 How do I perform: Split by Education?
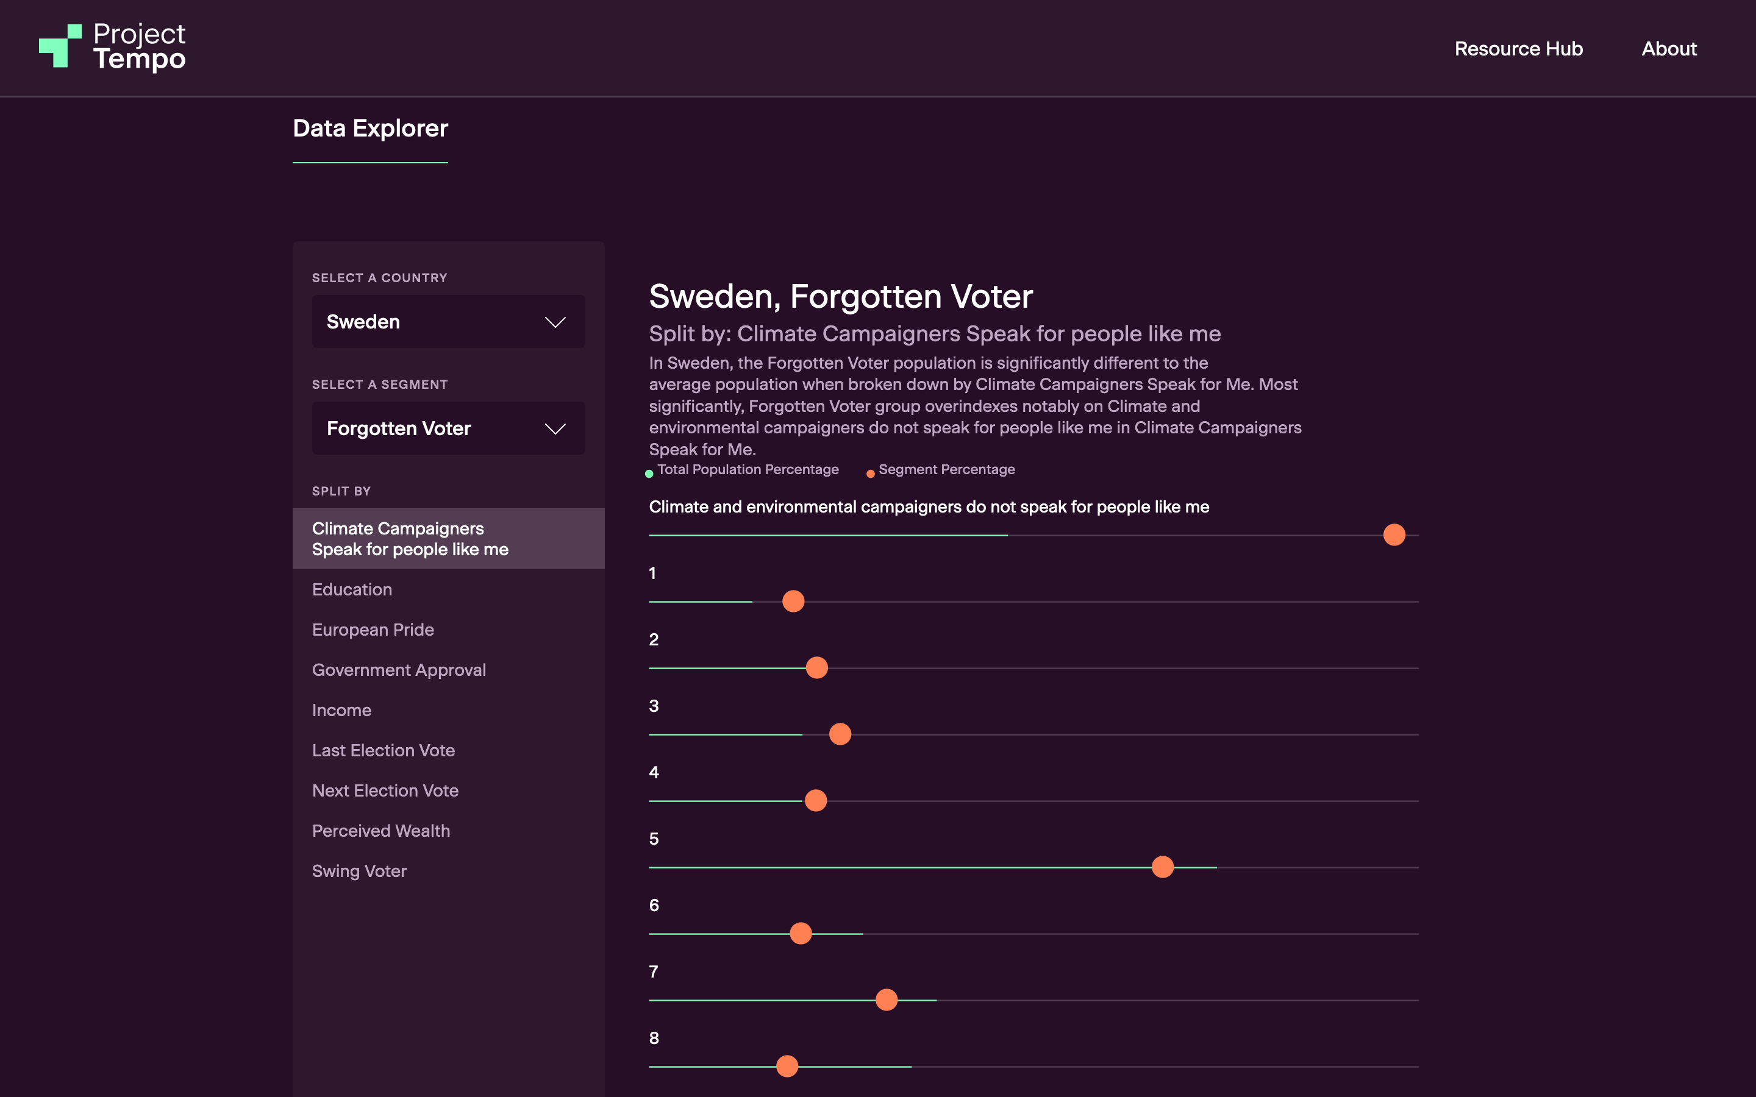click(352, 589)
